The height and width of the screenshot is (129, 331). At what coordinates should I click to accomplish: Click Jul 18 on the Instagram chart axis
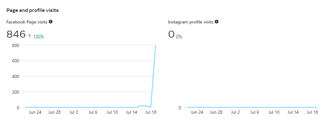pyautogui.click(x=312, y=112)
